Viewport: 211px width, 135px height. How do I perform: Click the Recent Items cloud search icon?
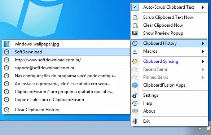(x=135, y=70)
